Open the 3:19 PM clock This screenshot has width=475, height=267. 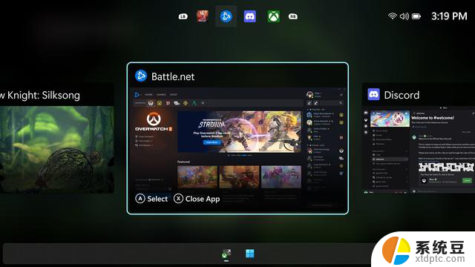click(x=449, y=16)
